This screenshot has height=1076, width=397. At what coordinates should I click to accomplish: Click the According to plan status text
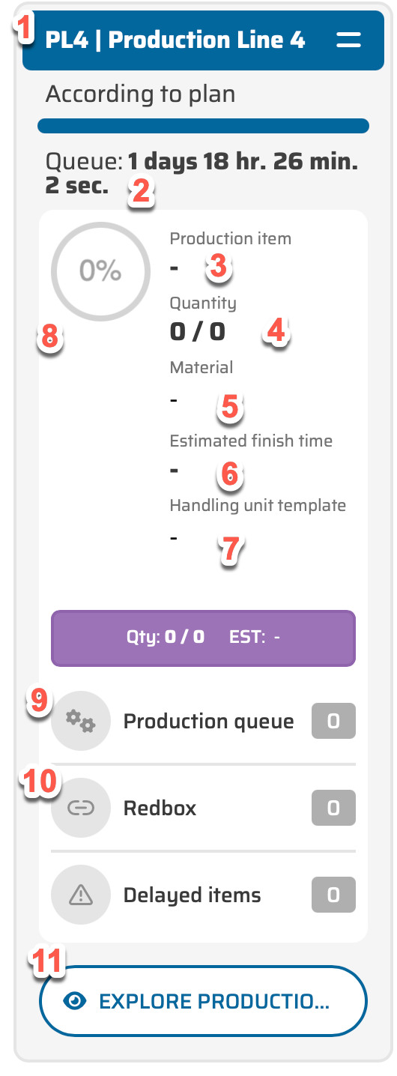tap(140, 94)
